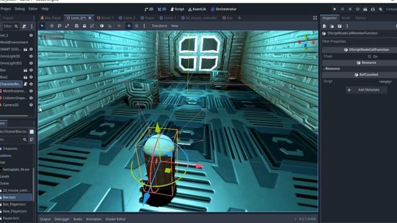Toggle visibility of Level_2 root node

(31, 35)
